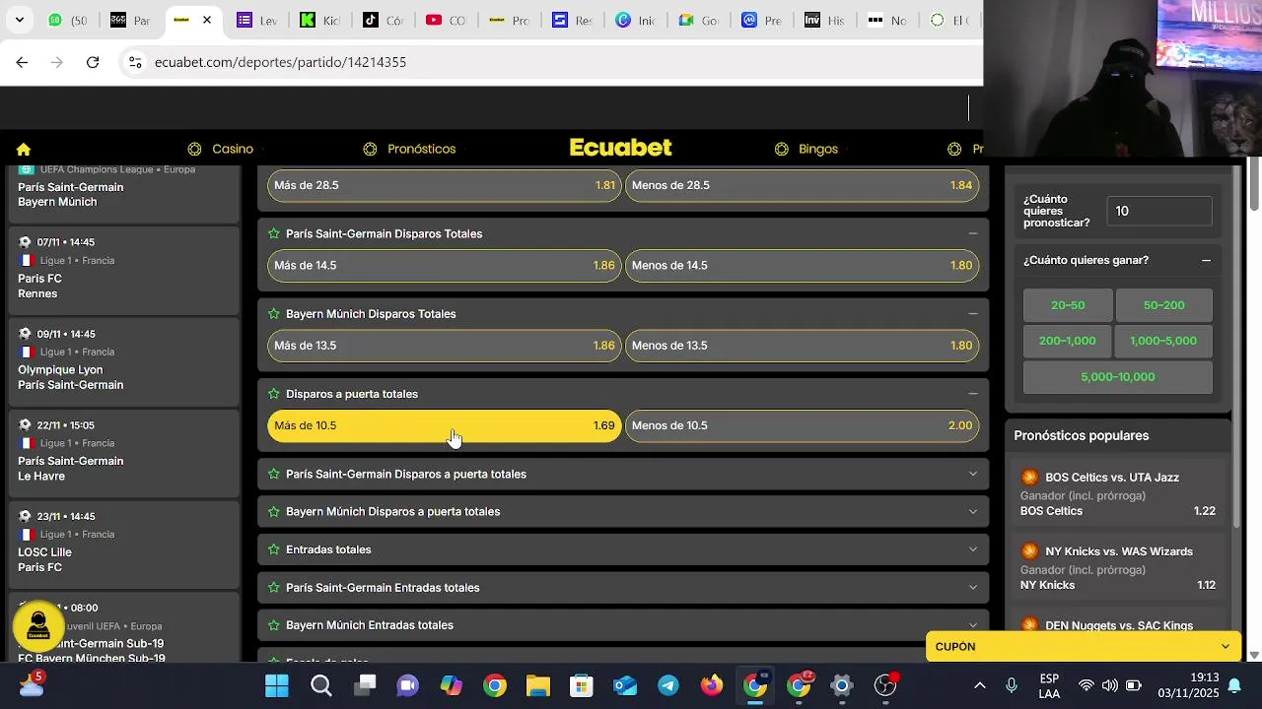Open Telegram from the taskbar
1262x709 pixels.
(668, 685)
